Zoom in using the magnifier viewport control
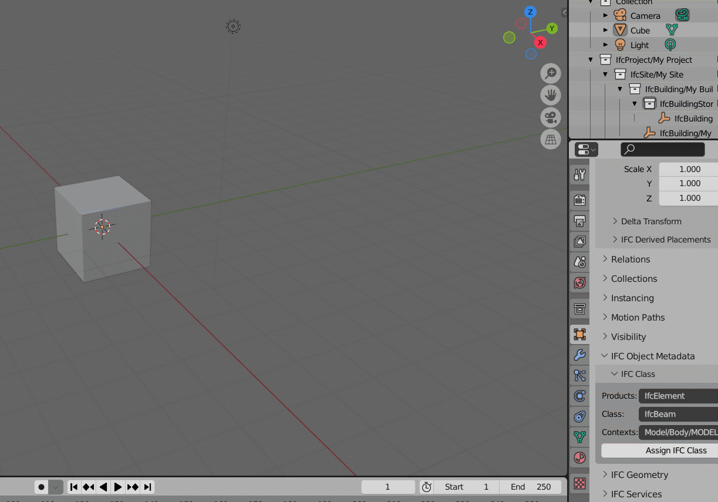 (x=550, y=73)
